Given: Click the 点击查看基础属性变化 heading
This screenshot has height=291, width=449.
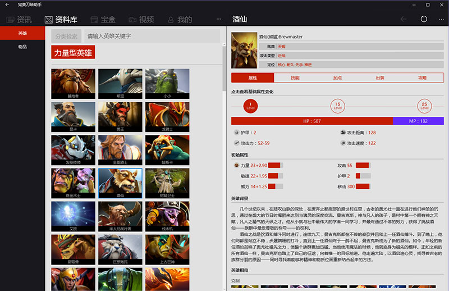Looking at the screenshot, I should 252,92.
